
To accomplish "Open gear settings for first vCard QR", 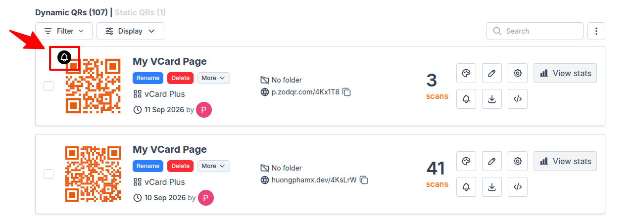I will coord(518,73).
